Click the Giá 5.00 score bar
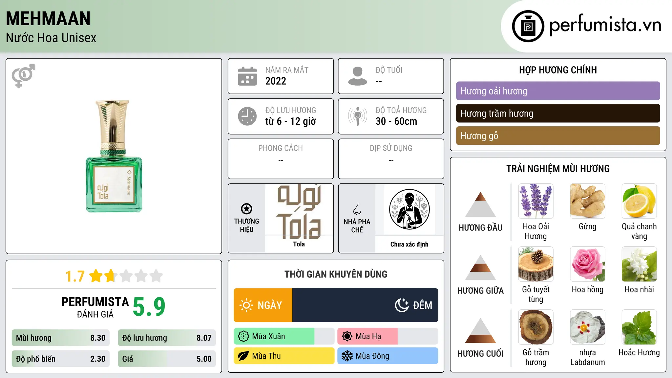The width and height of the screenshot is (672, 378). click(x=167, y=359)
